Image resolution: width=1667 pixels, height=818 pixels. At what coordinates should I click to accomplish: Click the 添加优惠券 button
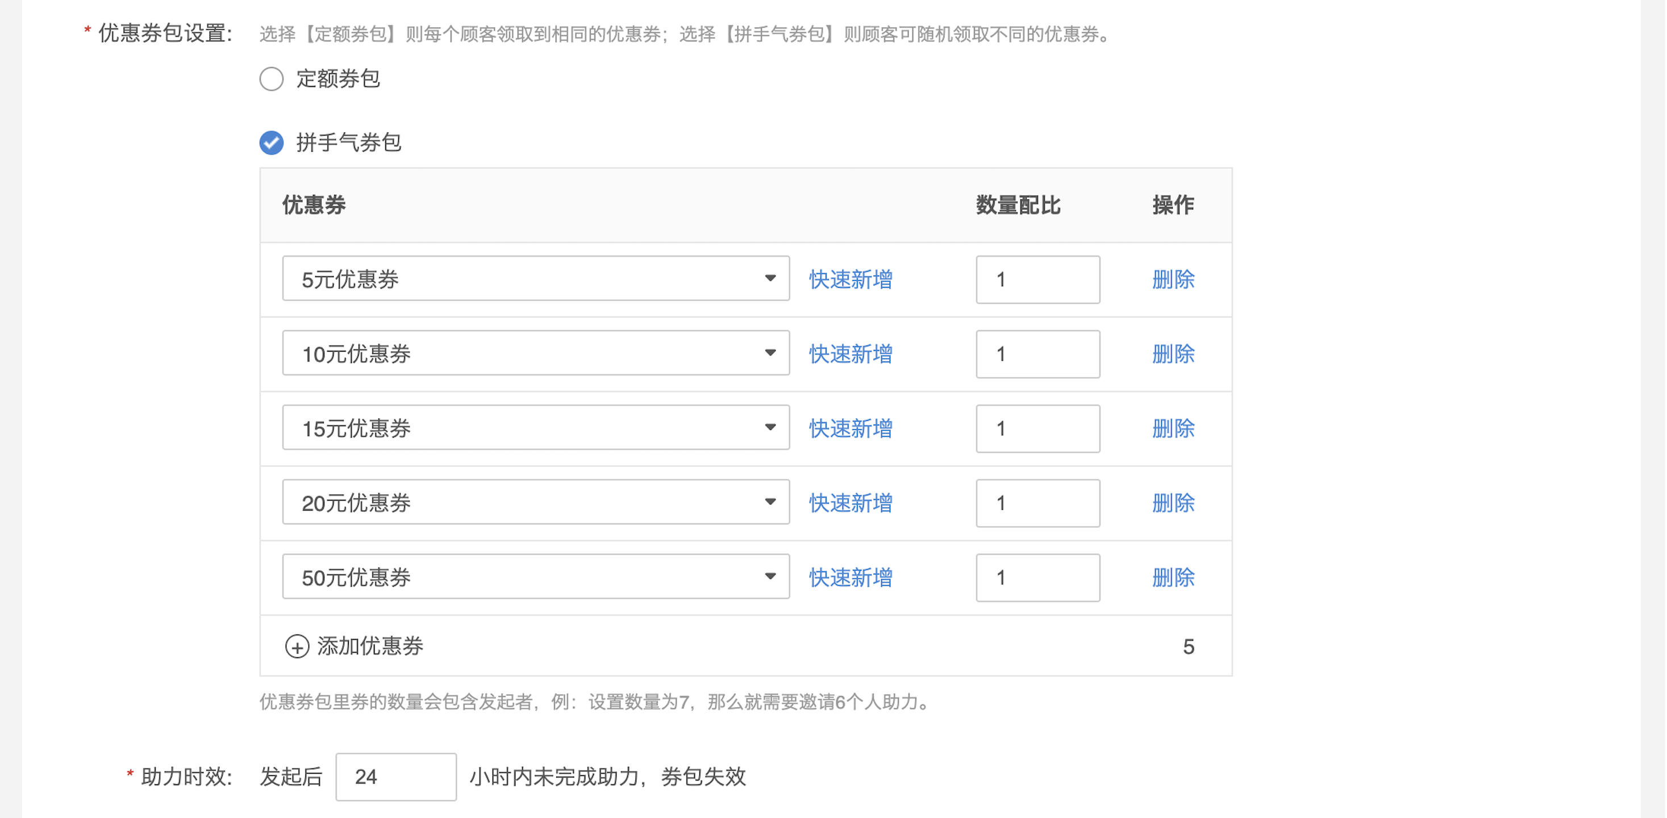click(x=369, y=646)
